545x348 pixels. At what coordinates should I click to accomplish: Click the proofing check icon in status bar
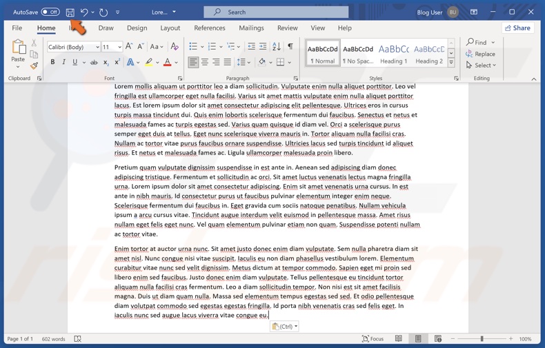pos(77,339)
